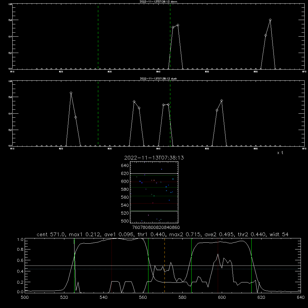Click the highest diamond marker at 0.6 in the dawn plot
308x308 pixels.
[270, 20]
